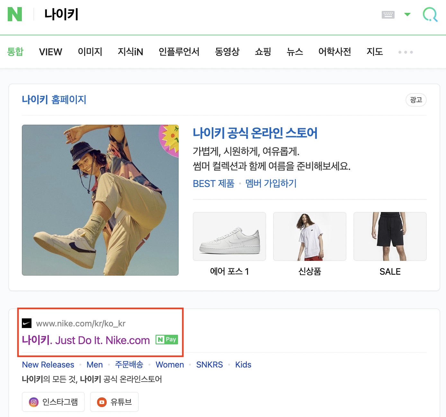Click the 신상품 label

310,271
